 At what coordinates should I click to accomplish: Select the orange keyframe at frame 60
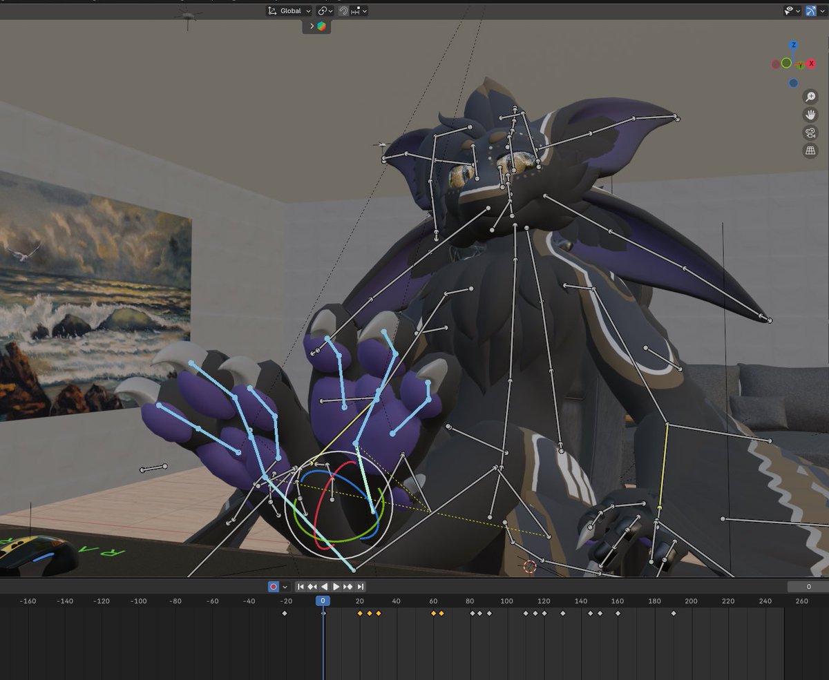pyautogui.click(x=434, y=613)
